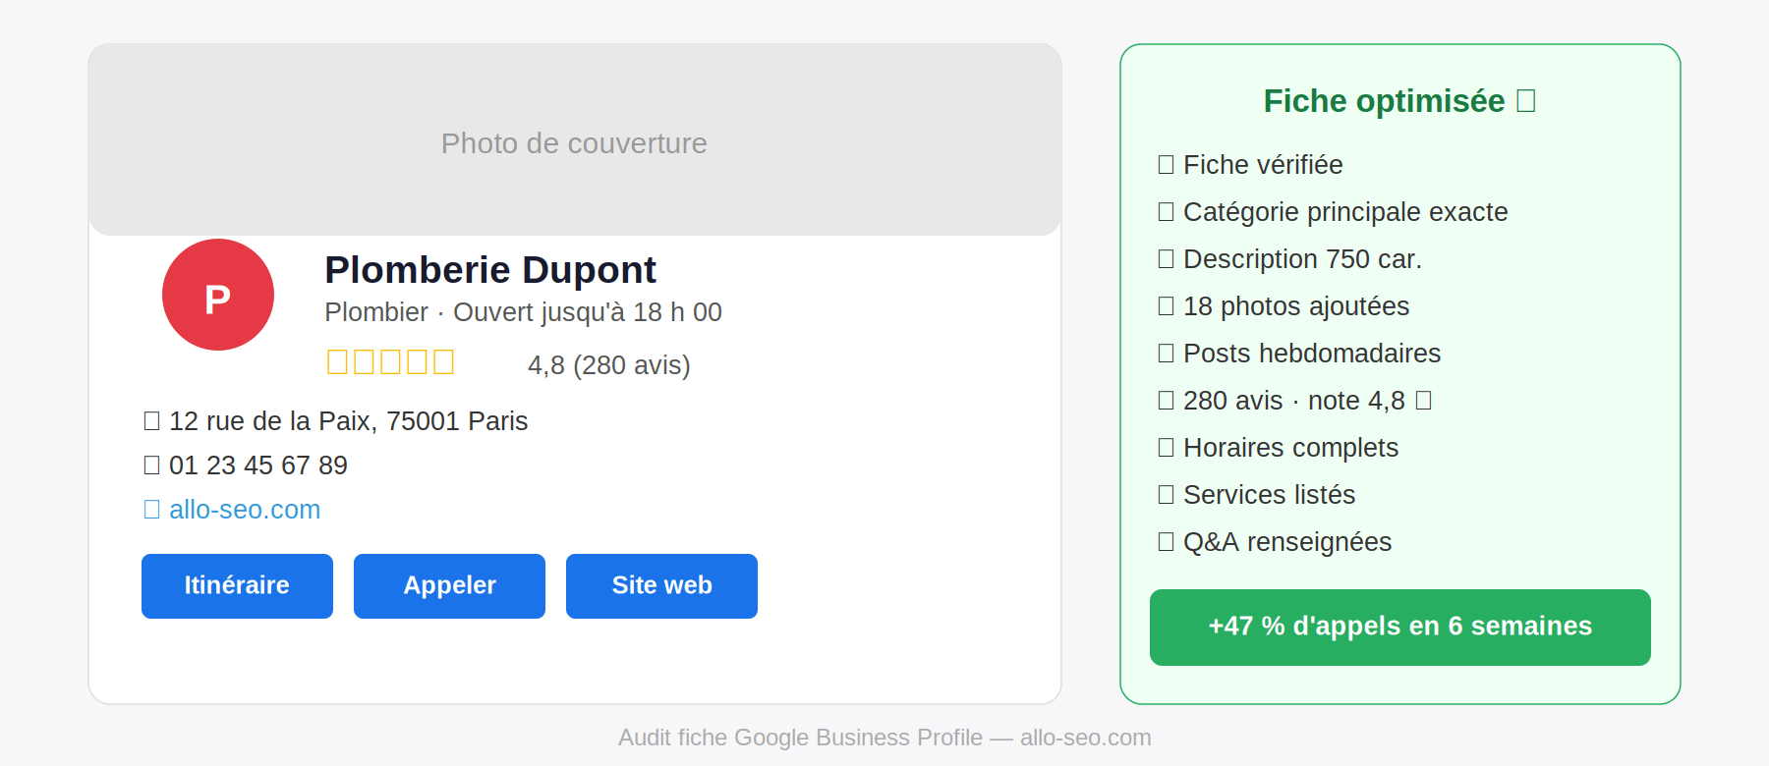Click the icon after the Fiche optimisée heading
This screenshot has width=1769, height=766.
[1525, 101]
